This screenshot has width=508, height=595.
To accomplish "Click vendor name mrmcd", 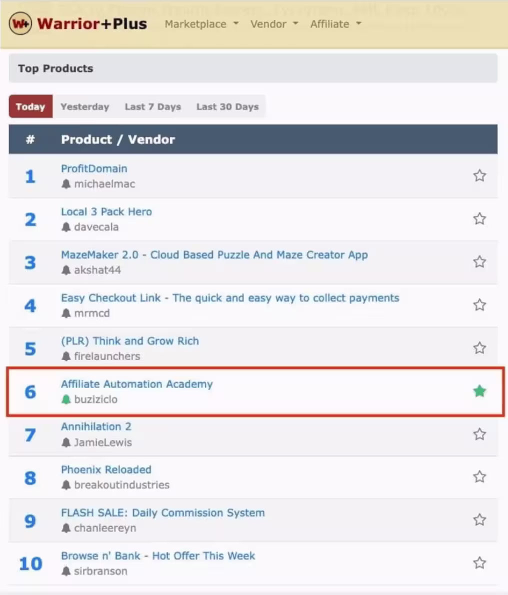I will 92,313.
